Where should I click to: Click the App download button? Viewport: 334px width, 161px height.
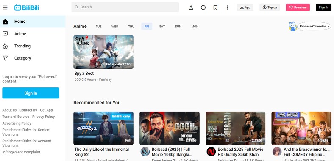click(x=245, y=8)
